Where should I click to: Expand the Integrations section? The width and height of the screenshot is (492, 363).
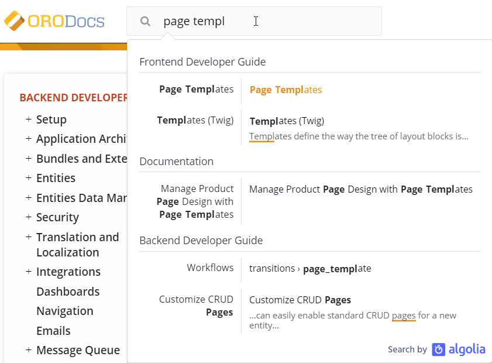pos(29,272)
